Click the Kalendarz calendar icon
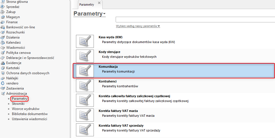Image resolution: width=275 pixels, height=138 pixels. 3,43
